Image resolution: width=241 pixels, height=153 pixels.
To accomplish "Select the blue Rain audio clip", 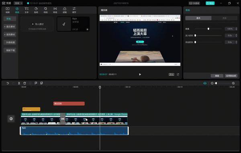I will 74,131.
